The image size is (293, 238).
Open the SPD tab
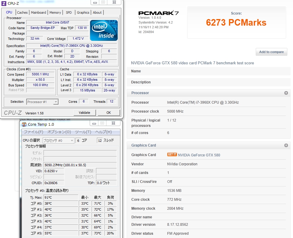click(x=69, y=13)
